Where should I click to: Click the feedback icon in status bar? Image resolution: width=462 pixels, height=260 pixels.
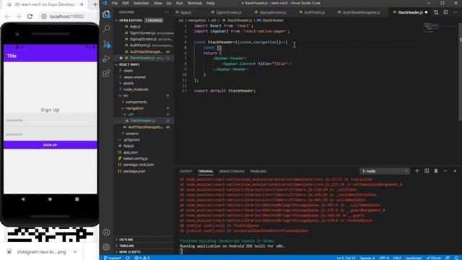point(448,258)
